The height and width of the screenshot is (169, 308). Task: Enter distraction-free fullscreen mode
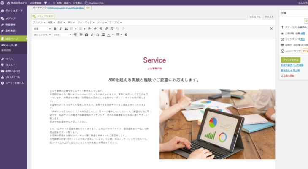[271, 29]
